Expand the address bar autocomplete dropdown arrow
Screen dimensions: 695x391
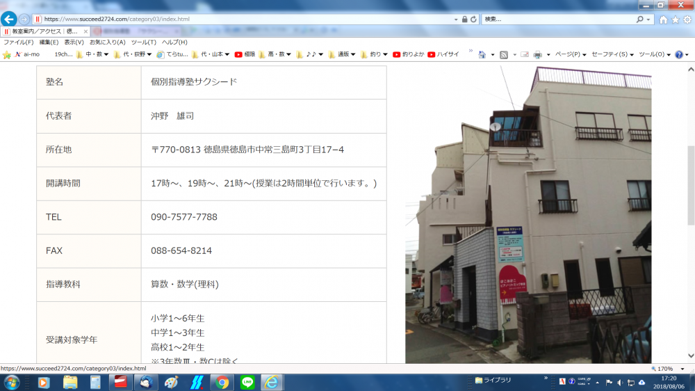tap(456, 19)
